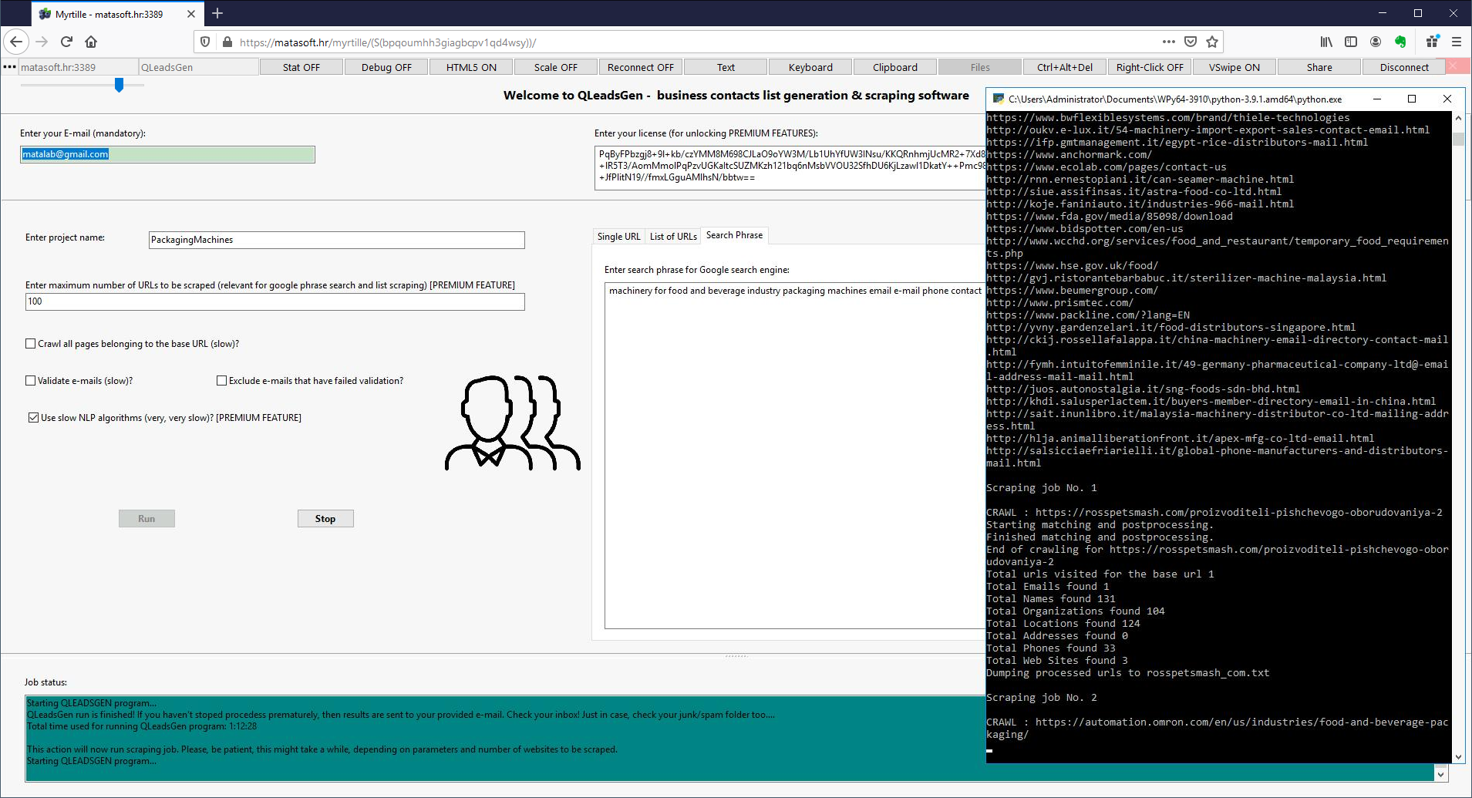Toggle VSwipe ON option

pyautogui.click(x=1235, y=67)
